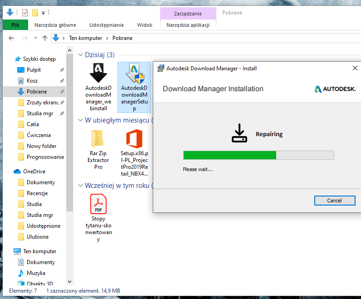The image size is (361, 299).
Task: Open Muzyka under Ten komputer
Action: click(x=36, y=273)
